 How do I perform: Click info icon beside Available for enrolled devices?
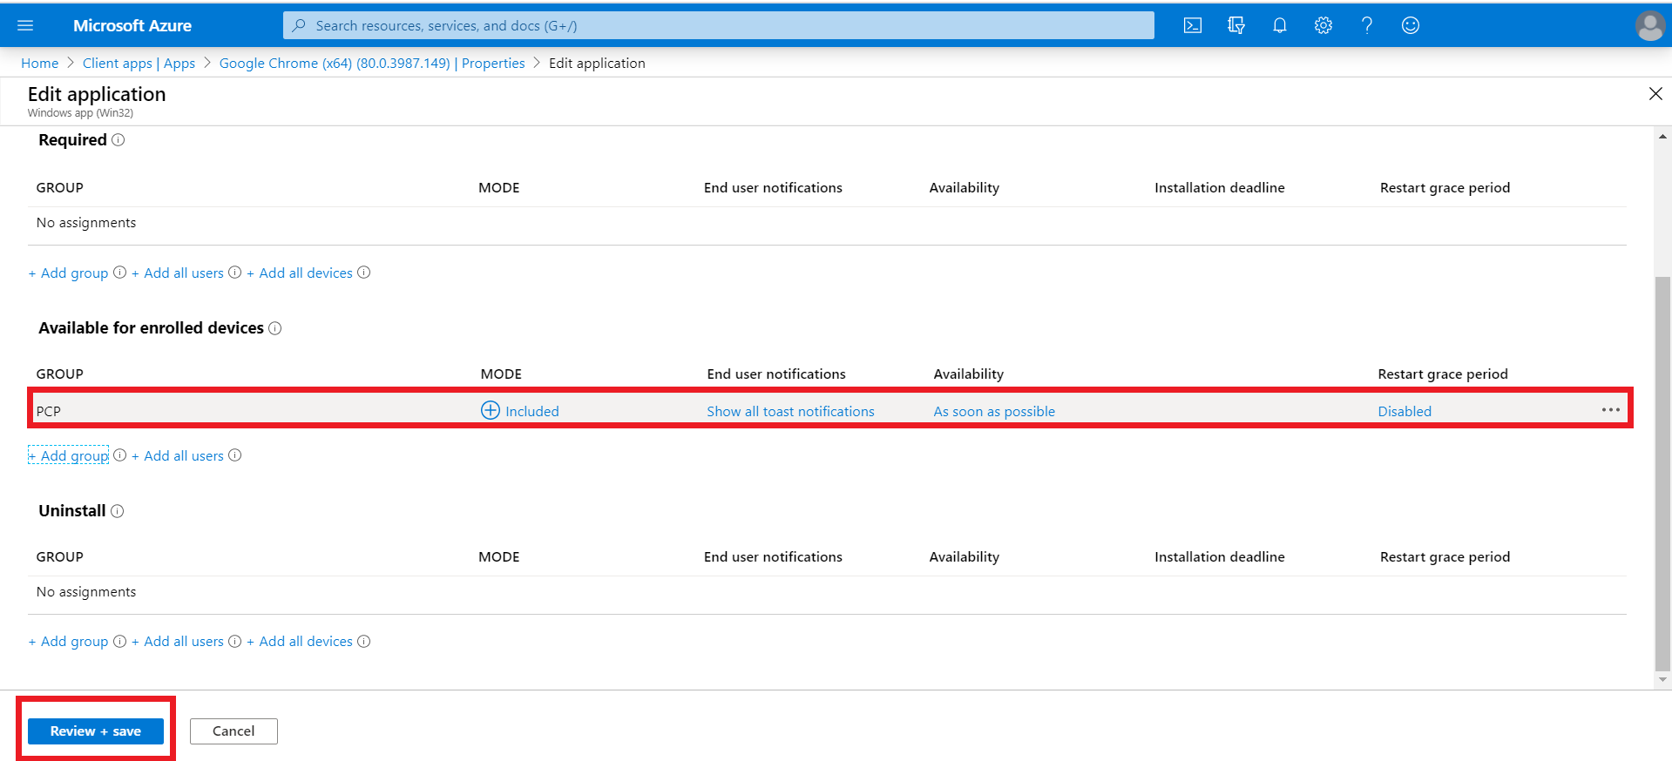[x=275, y=328]
